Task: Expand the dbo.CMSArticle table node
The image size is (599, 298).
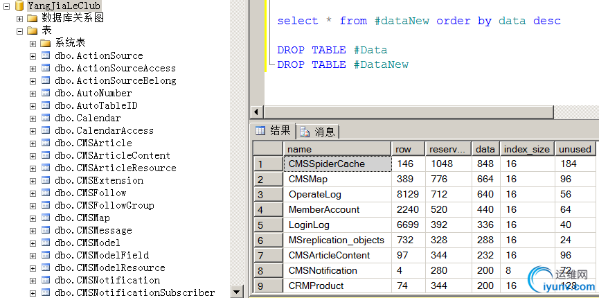Action: click(x=33, y=143)
